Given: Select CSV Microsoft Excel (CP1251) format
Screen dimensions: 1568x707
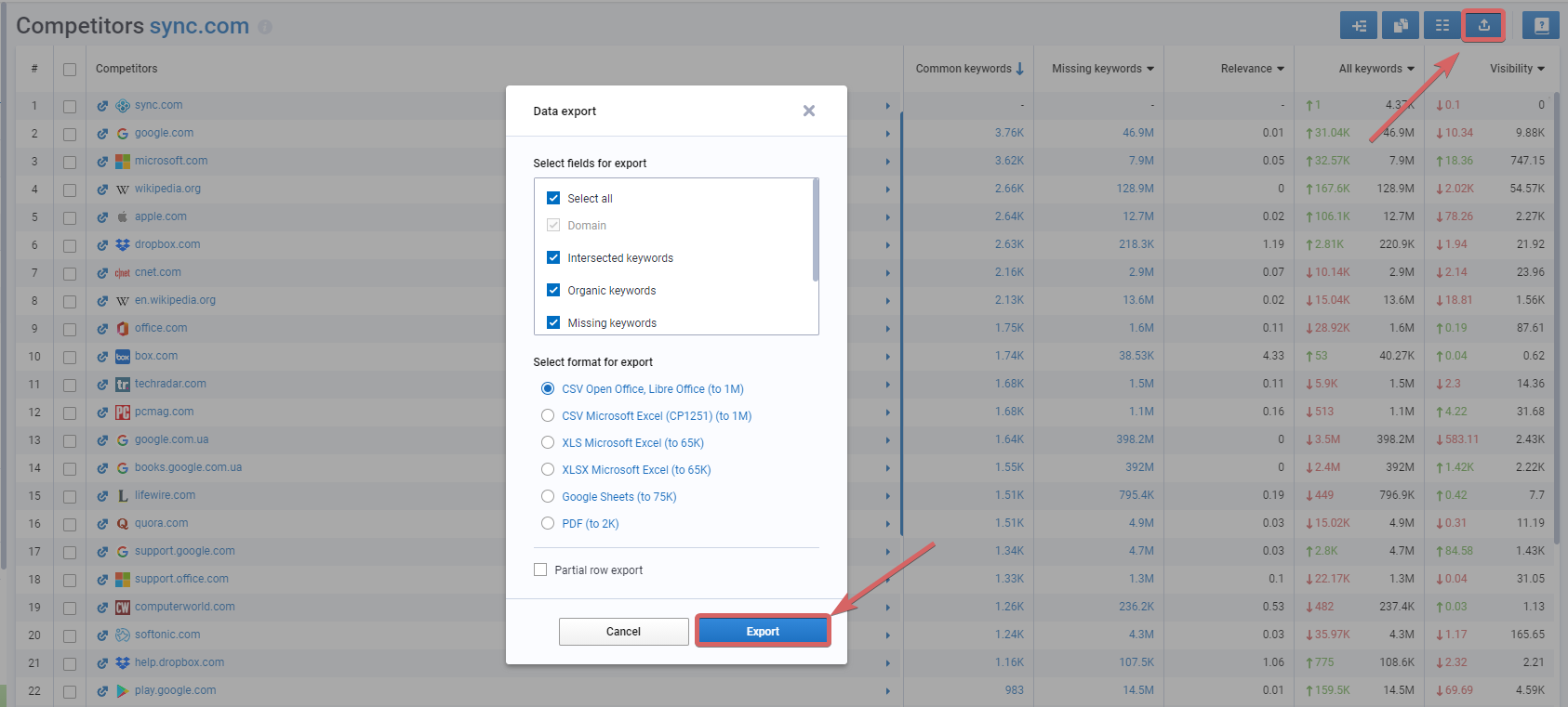Looking at the screenshot, I should click(548, 415).
